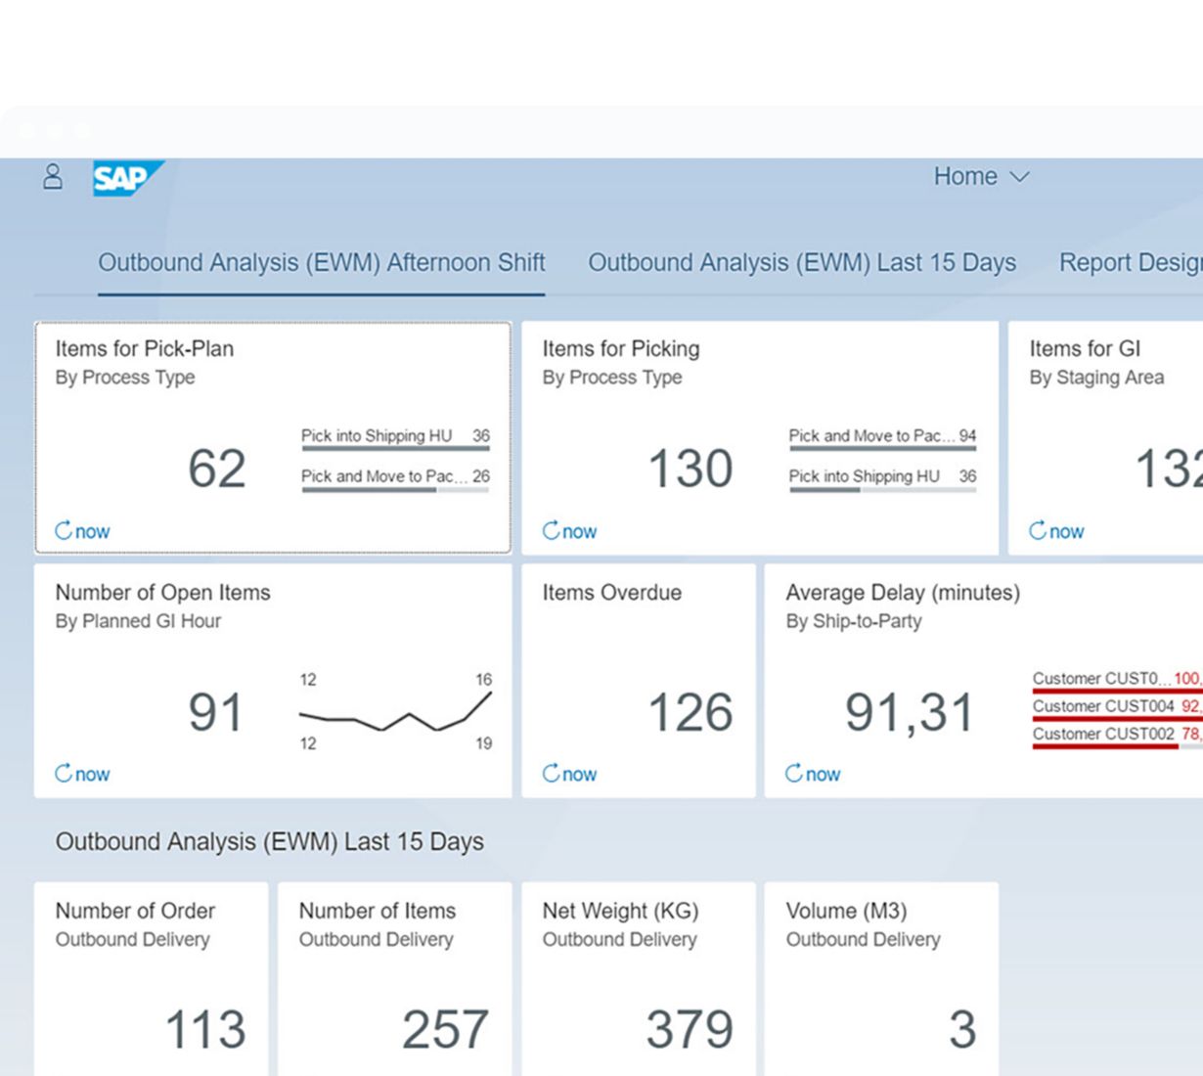Switch to Outbound Analysis Afternoon Shift tab
This screenshot has width=1203, height=1076.
321,263
